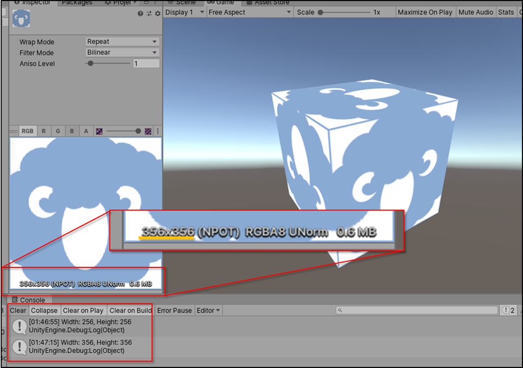The width and height of the screenshot is (523, 368).
Task: Click the Filter Mode label
Action: [36, 52]
